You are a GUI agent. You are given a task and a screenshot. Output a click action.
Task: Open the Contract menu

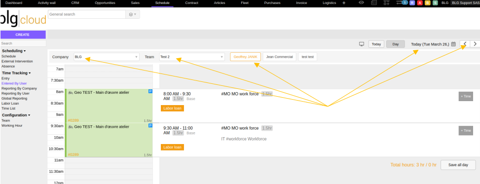click(x=191, y=3)
